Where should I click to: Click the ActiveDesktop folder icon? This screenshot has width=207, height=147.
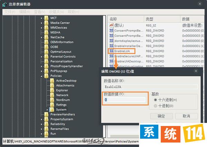click(52, 81)
